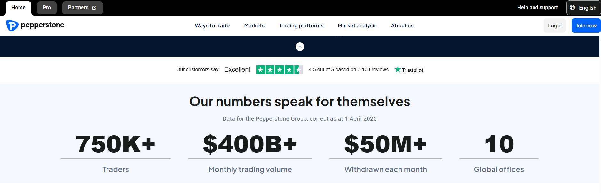Image resolution: width=601 pixels, height=193 pixels.
Task: Click the globe language icon
Action: 572,7
